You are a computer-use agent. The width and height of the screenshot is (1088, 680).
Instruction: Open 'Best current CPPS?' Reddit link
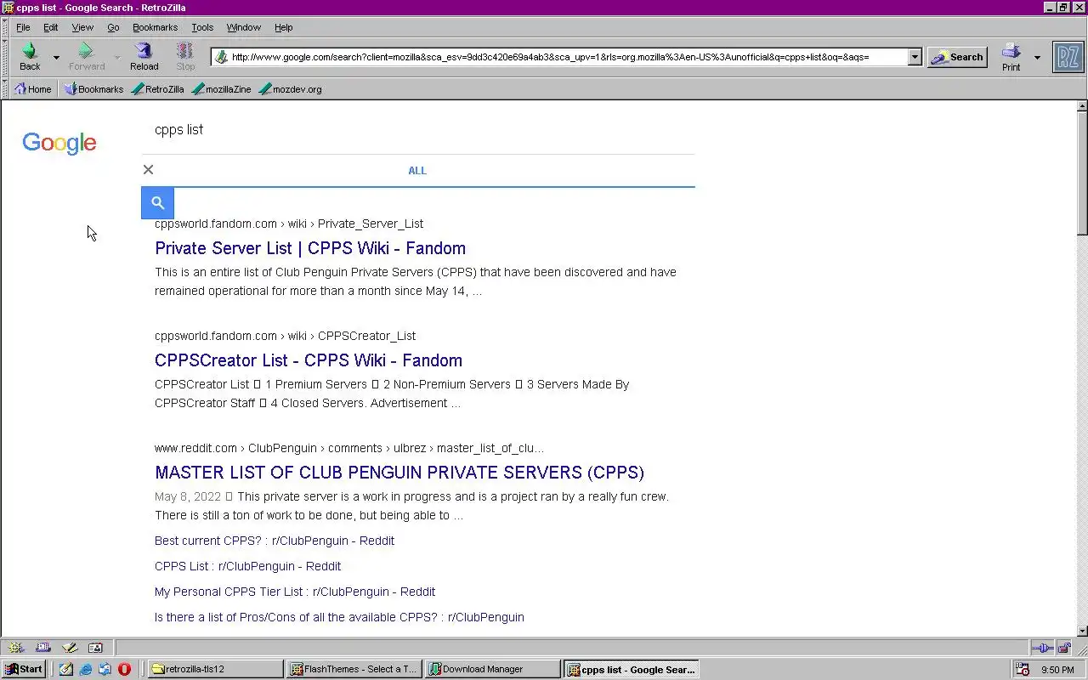[275, 541]
